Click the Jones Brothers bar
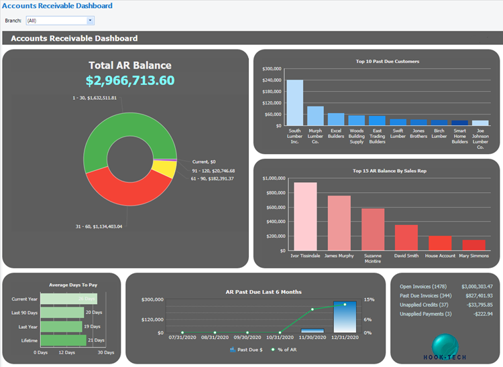Screen dimensions: 503x367 418,123
